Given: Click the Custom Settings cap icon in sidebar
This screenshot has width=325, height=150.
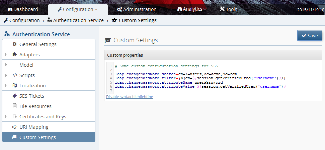Looking at the screenshot, I should (14, 137).
